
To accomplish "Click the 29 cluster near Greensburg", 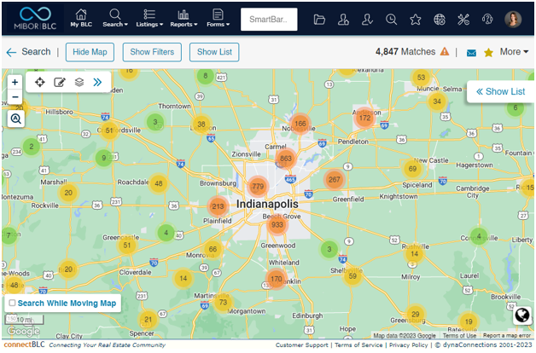I will [x=416, y=314].
